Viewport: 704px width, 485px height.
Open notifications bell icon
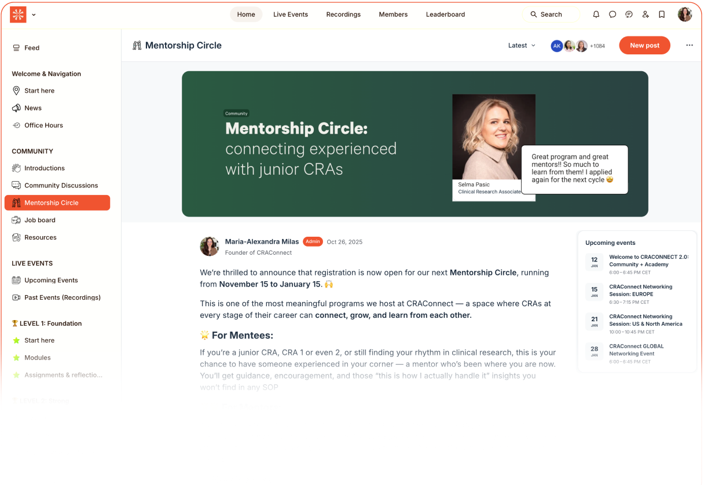coord(596,14)
